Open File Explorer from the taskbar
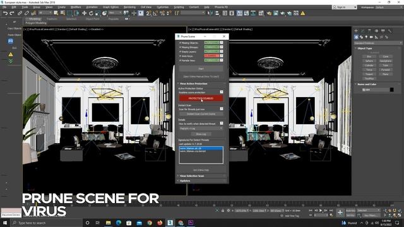Screen dimensions: 404x227 (108, 223)
